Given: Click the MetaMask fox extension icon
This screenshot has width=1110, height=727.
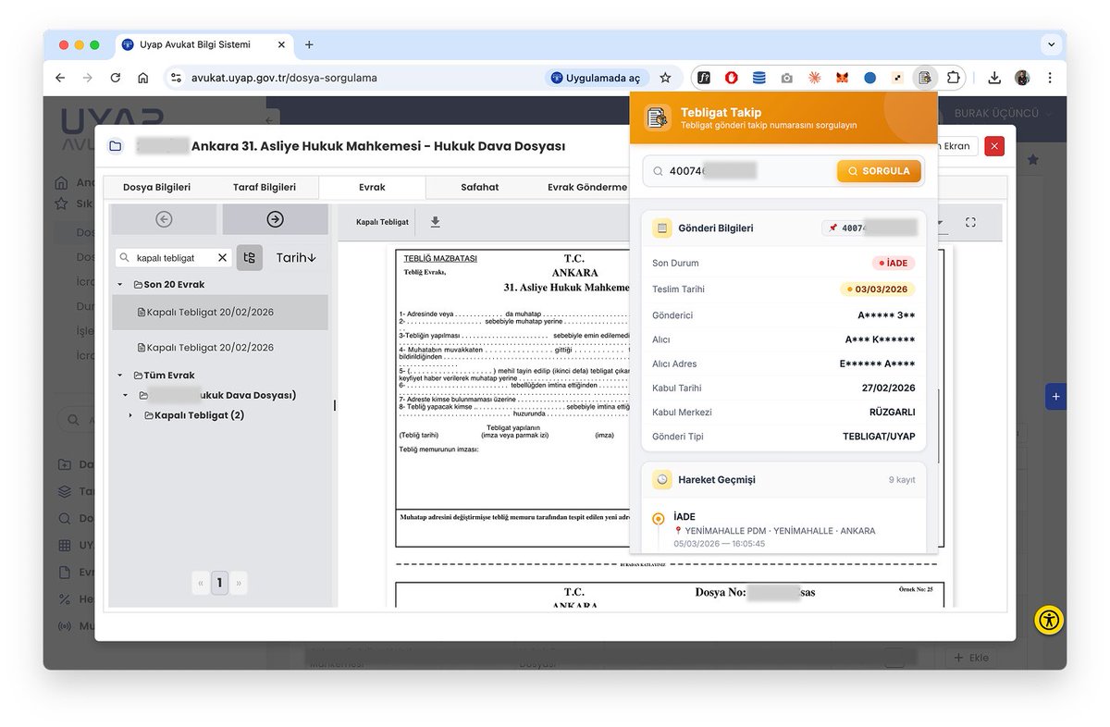Looking at the screenshot, I should (842, 78).
